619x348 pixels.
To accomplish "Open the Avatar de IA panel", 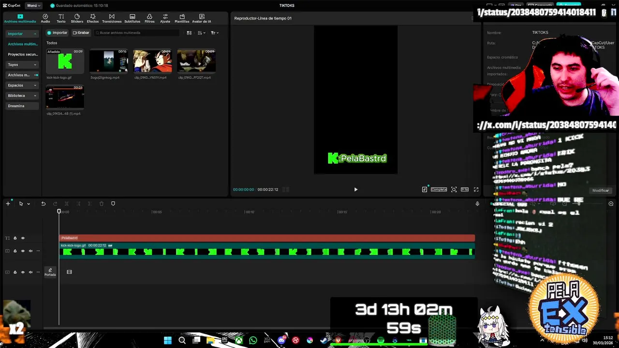I will tap(202, 18).
